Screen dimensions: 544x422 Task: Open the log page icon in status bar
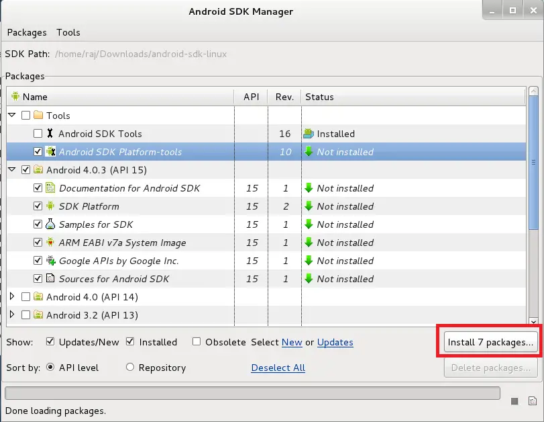coord(533,401)
